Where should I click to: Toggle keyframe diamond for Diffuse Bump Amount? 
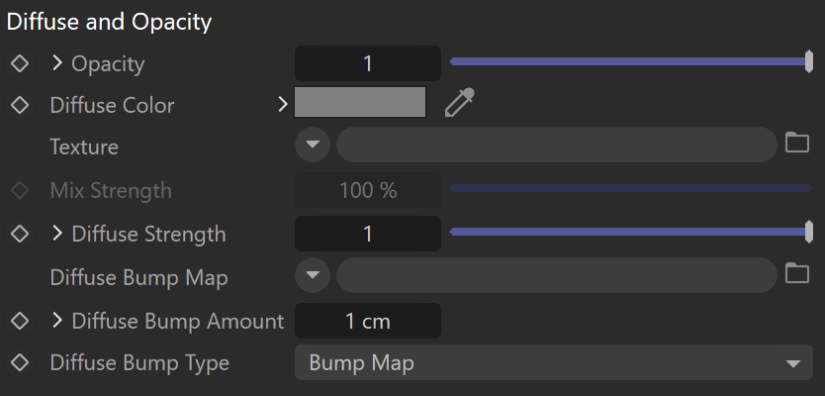[20, 320]
